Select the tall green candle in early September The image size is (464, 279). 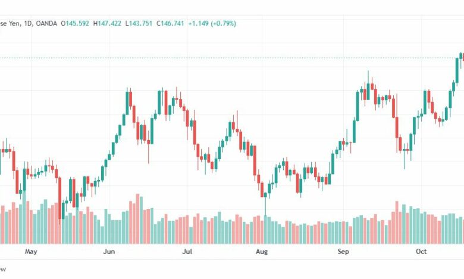click(358, 106)
